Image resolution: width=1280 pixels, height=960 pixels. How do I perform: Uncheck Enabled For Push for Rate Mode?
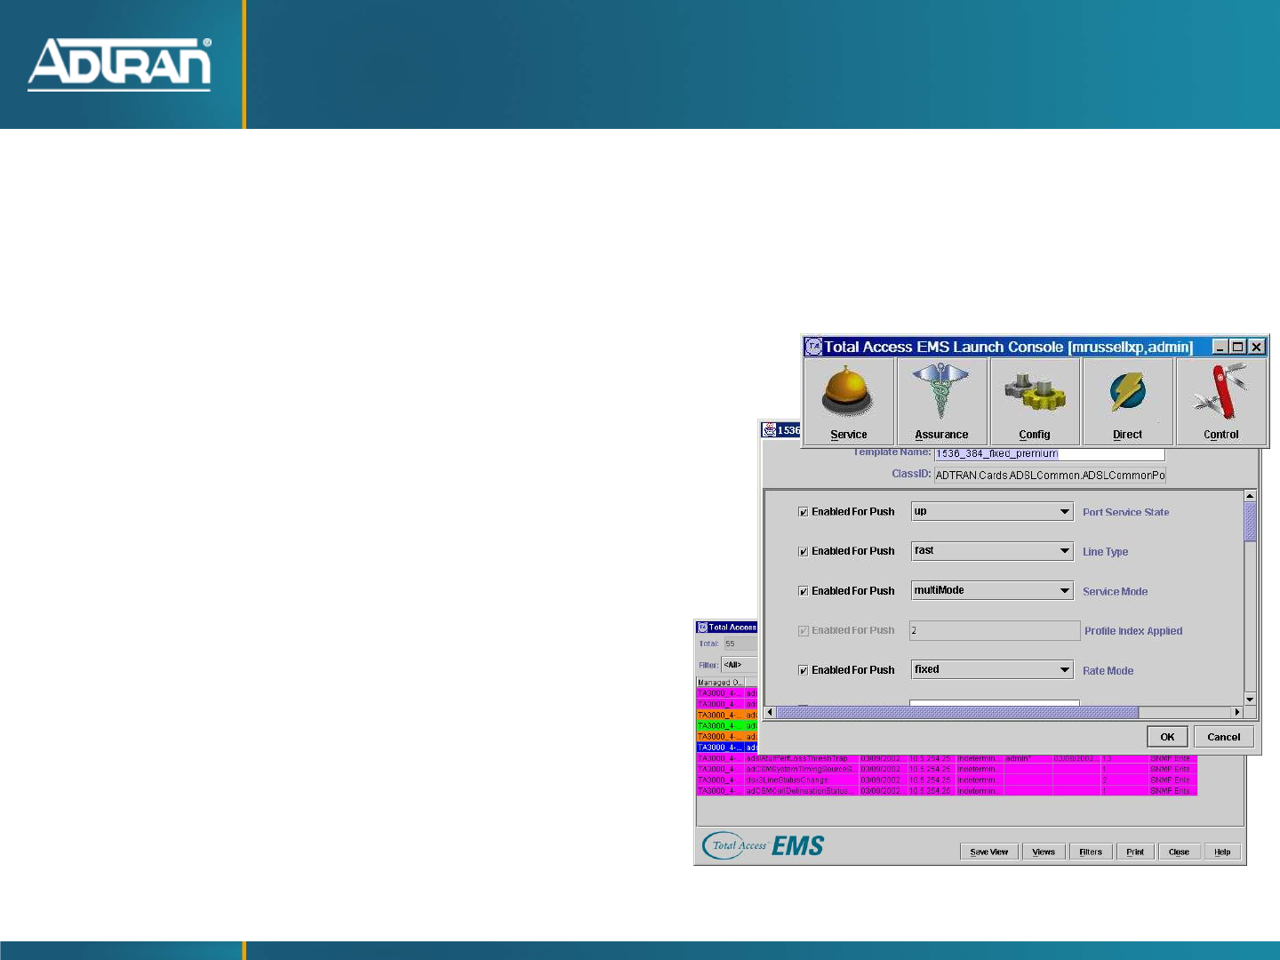click(803, 670)
